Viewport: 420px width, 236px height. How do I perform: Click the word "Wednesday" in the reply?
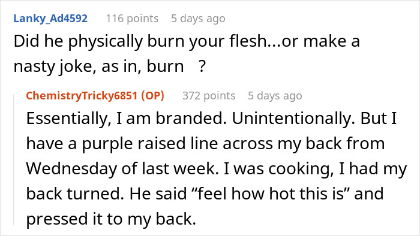[71, 169]
